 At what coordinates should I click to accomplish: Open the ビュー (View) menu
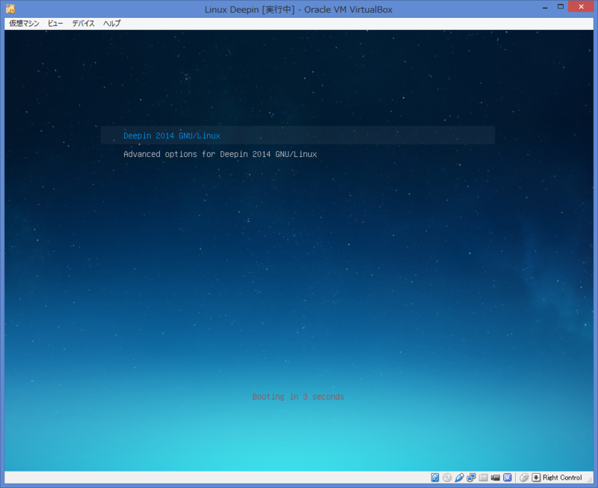[55, 23]
